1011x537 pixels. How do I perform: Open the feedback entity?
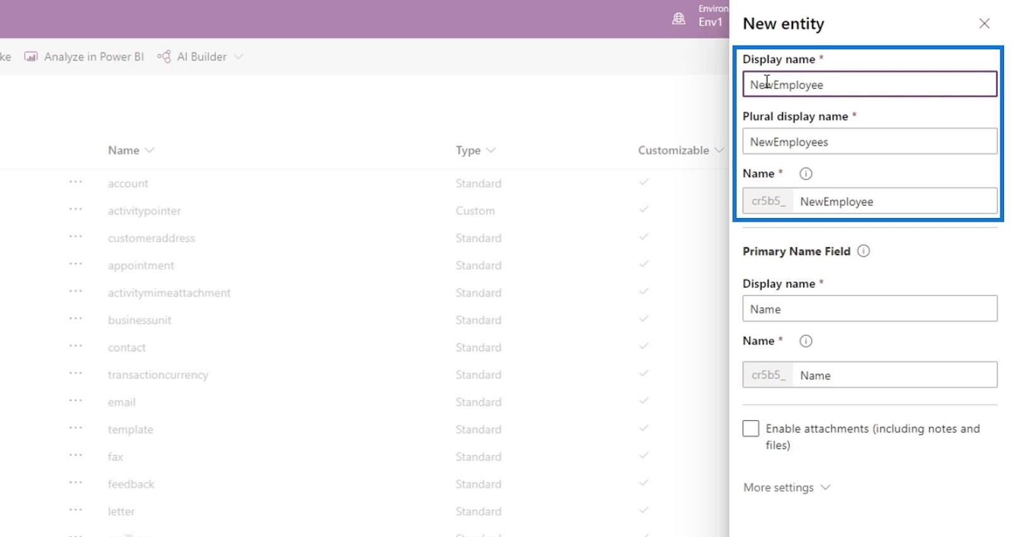click(131, 485)
